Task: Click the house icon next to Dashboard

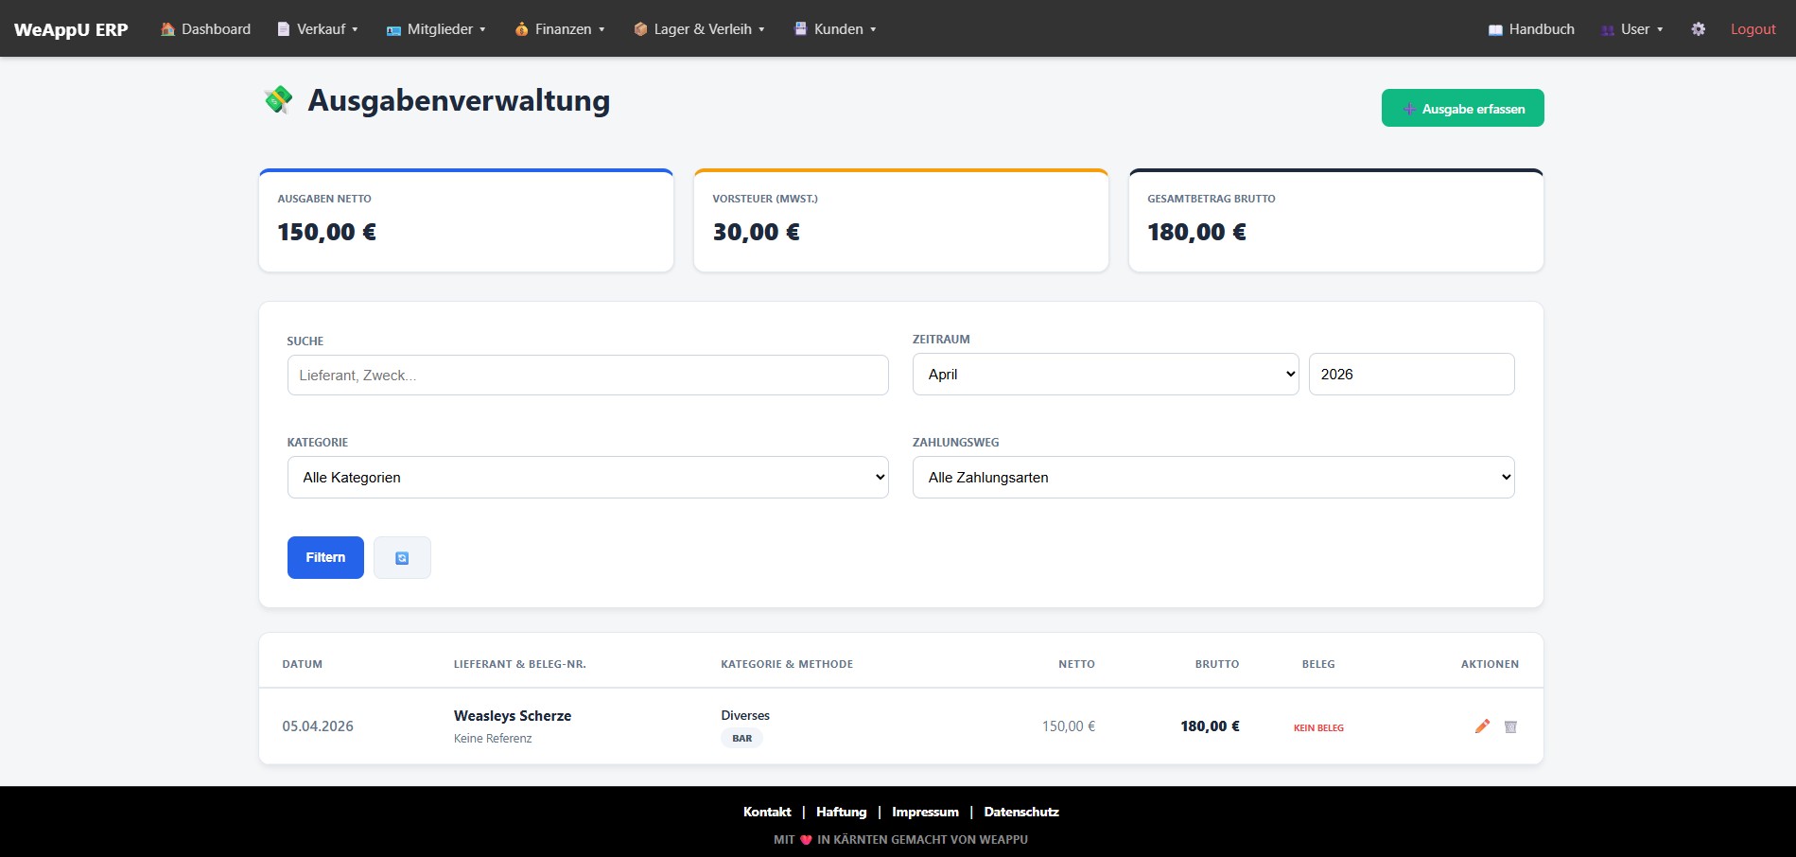Action: click(167, 29)
